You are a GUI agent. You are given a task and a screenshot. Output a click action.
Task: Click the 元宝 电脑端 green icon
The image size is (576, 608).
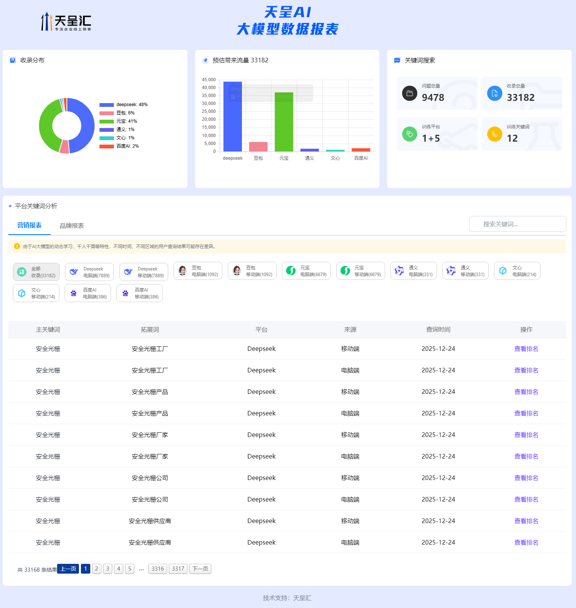(x=291, y=271)
